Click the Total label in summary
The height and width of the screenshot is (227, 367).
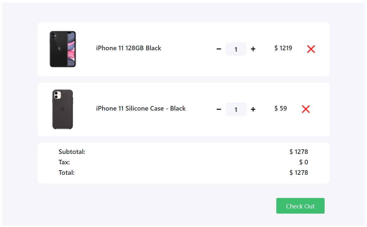click(x=67, y=173)
